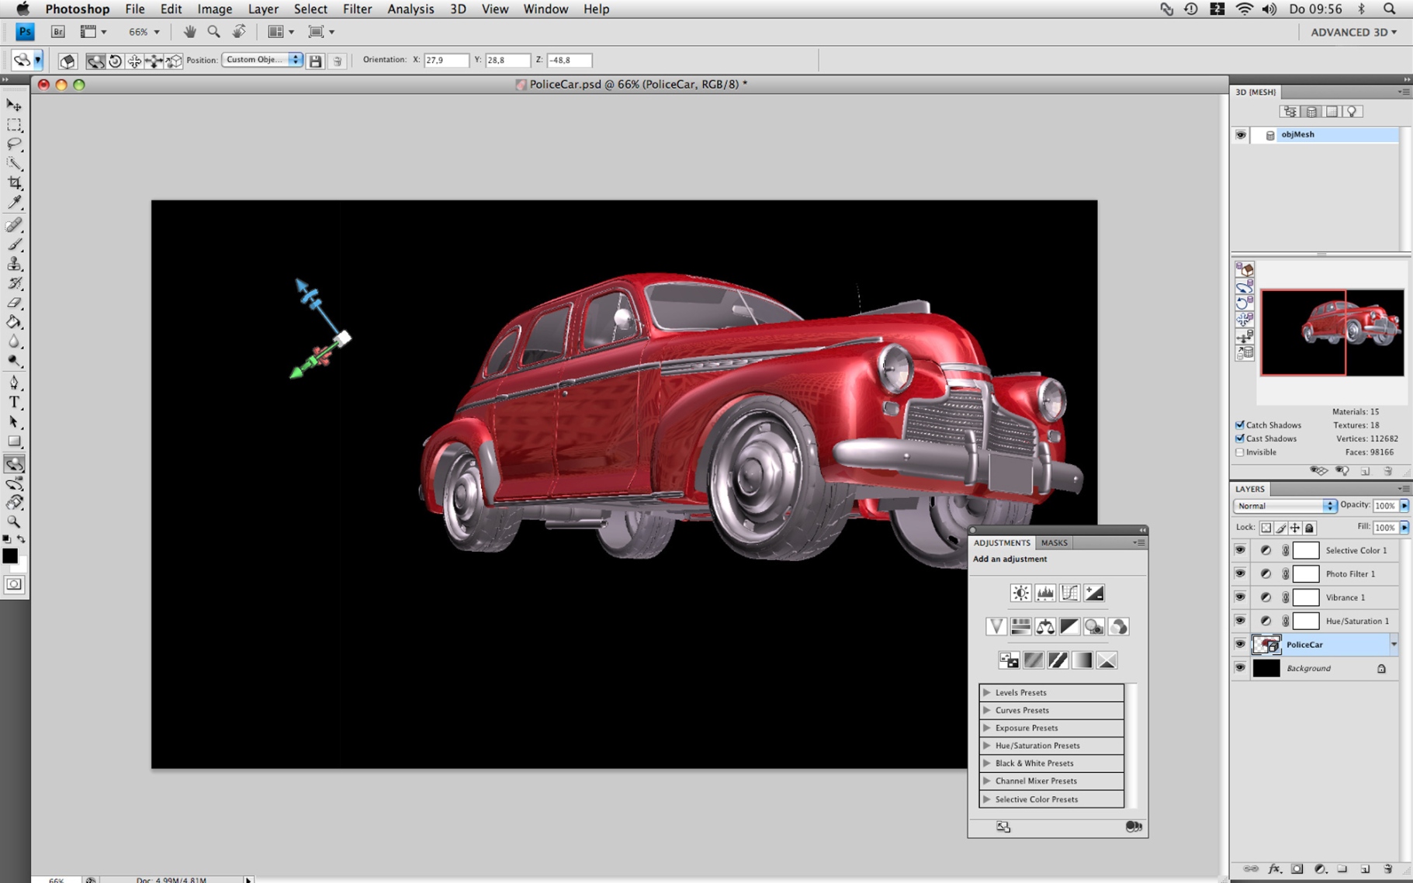
Task: Select the Rectangular Marquee tool
Action: click(x=15, y=125)
